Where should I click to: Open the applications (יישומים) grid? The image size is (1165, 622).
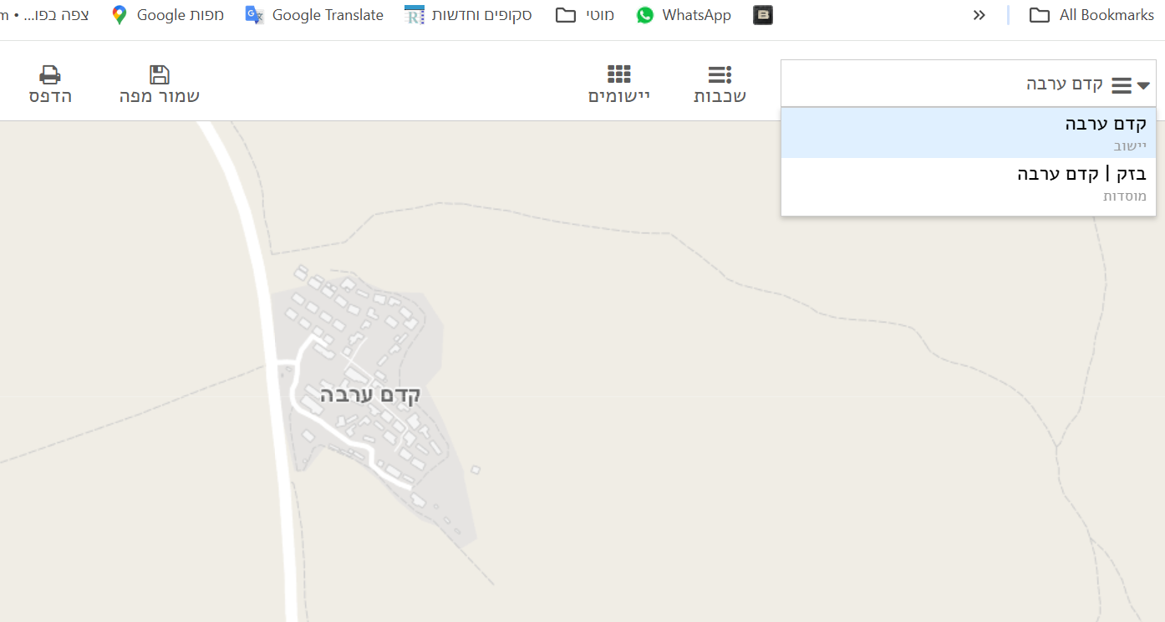point(619,74)
